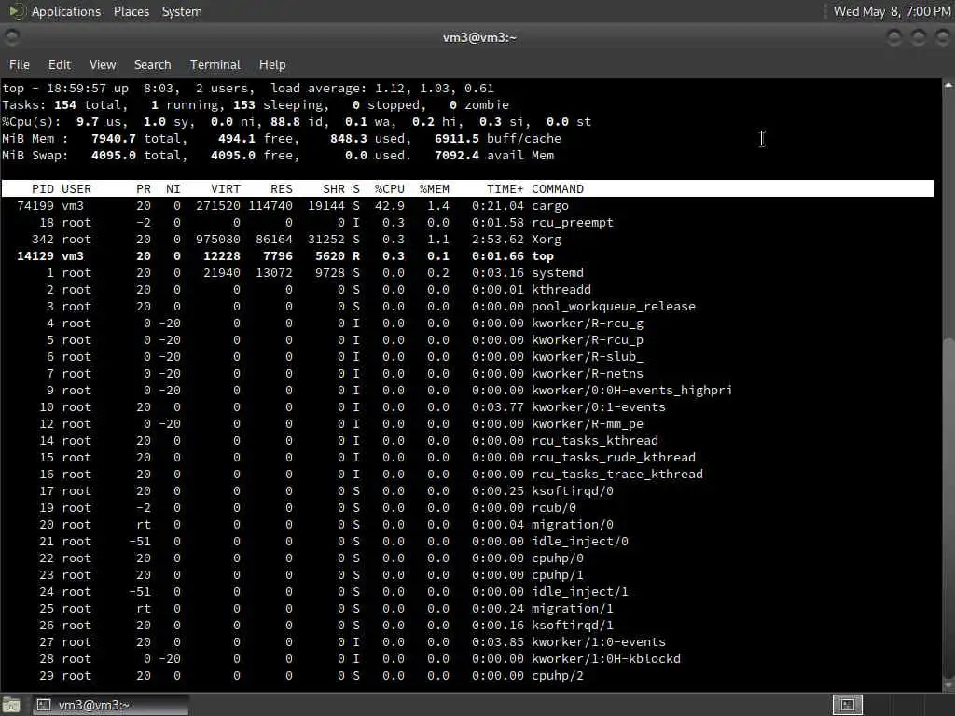Open the Edit menu
The height and width of the screenshot is (716, 955).
click(x=59, y=64)
